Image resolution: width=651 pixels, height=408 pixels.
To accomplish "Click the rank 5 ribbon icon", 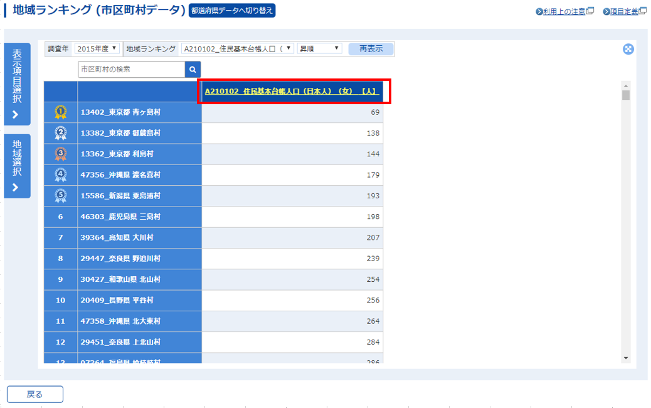I will pos(60,196).
